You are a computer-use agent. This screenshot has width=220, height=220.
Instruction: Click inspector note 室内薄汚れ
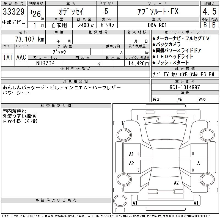(14, 111)
